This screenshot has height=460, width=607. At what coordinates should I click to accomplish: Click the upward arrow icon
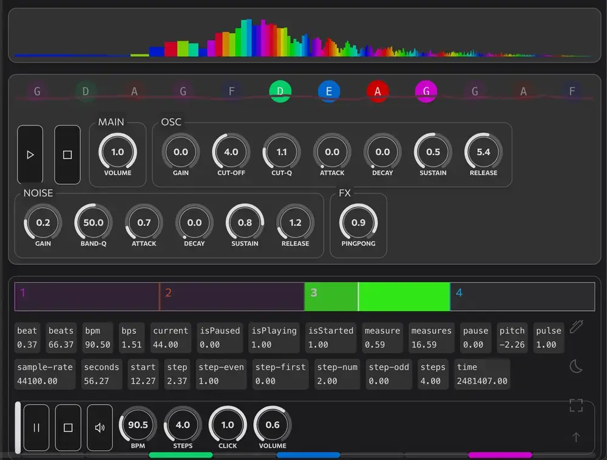pos(575,436)
